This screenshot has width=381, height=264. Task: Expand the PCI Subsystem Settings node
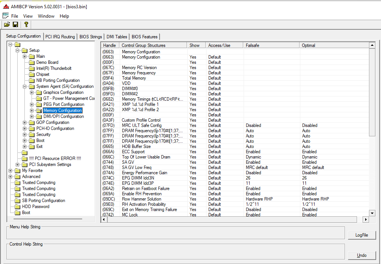(x=18, y=164)
